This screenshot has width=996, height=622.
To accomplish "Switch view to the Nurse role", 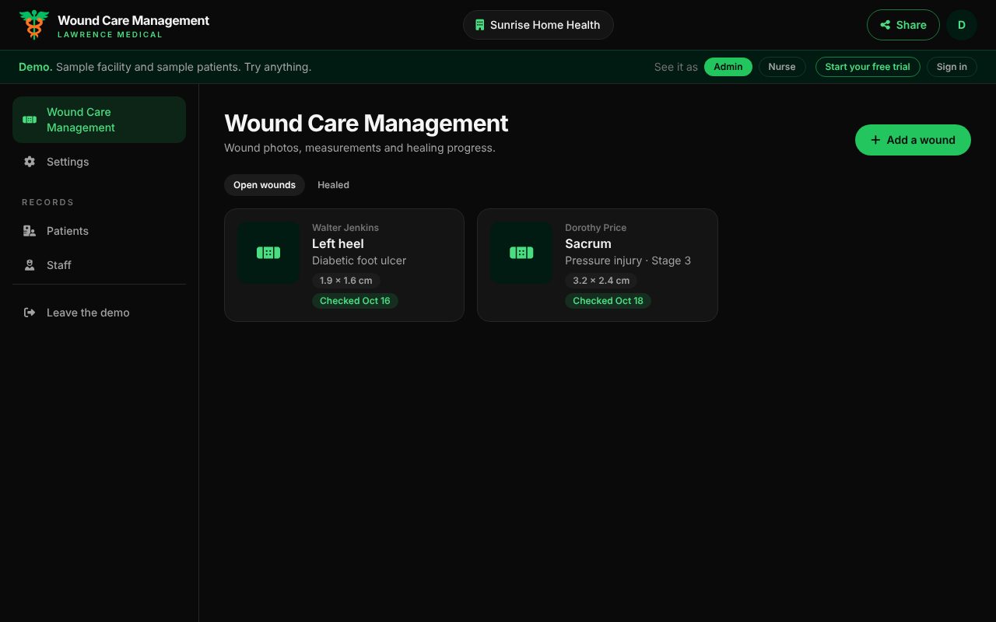I will click(x=782, y=67).
